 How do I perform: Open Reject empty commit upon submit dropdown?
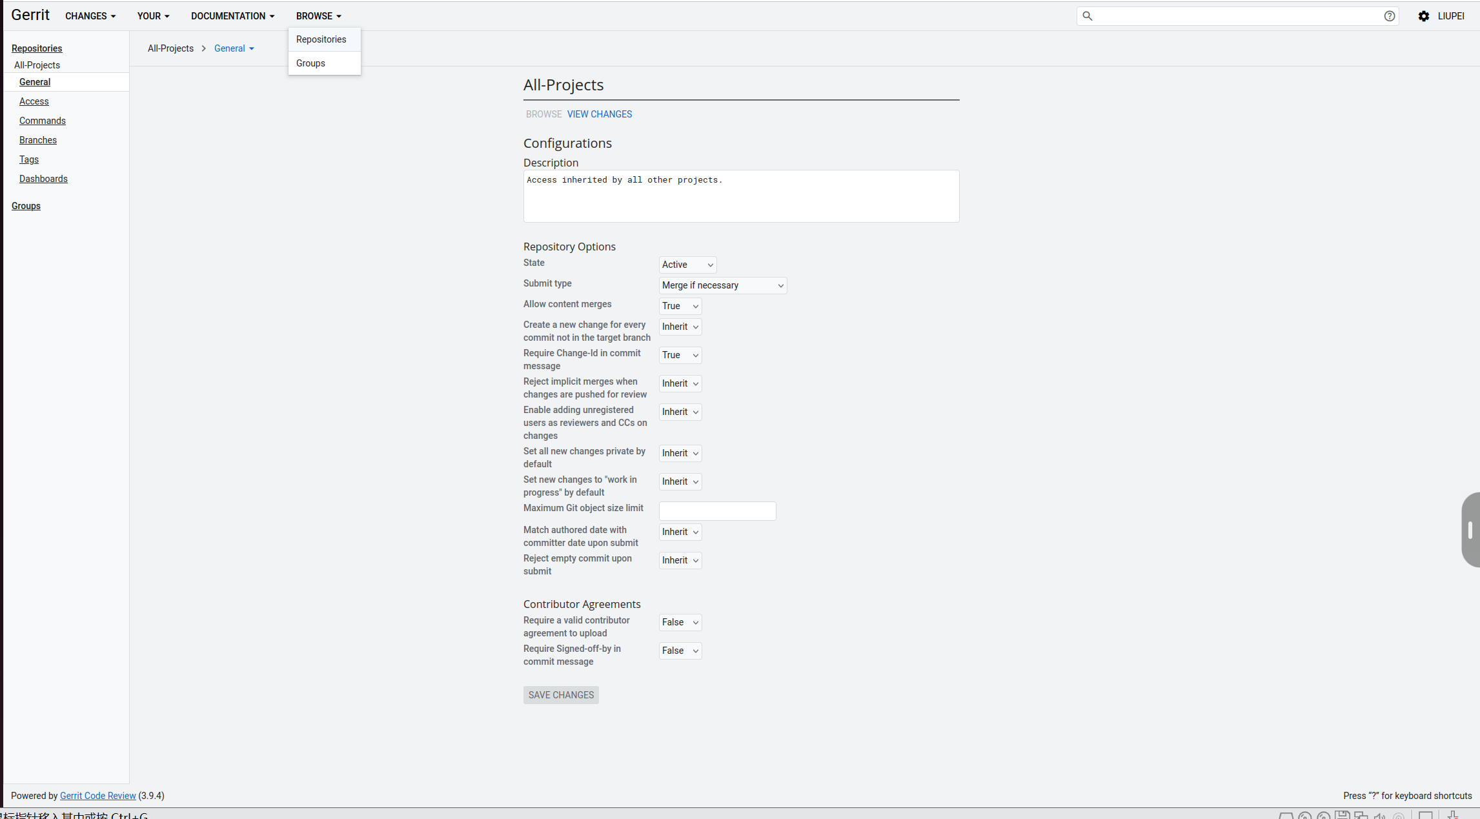(680, 560)
